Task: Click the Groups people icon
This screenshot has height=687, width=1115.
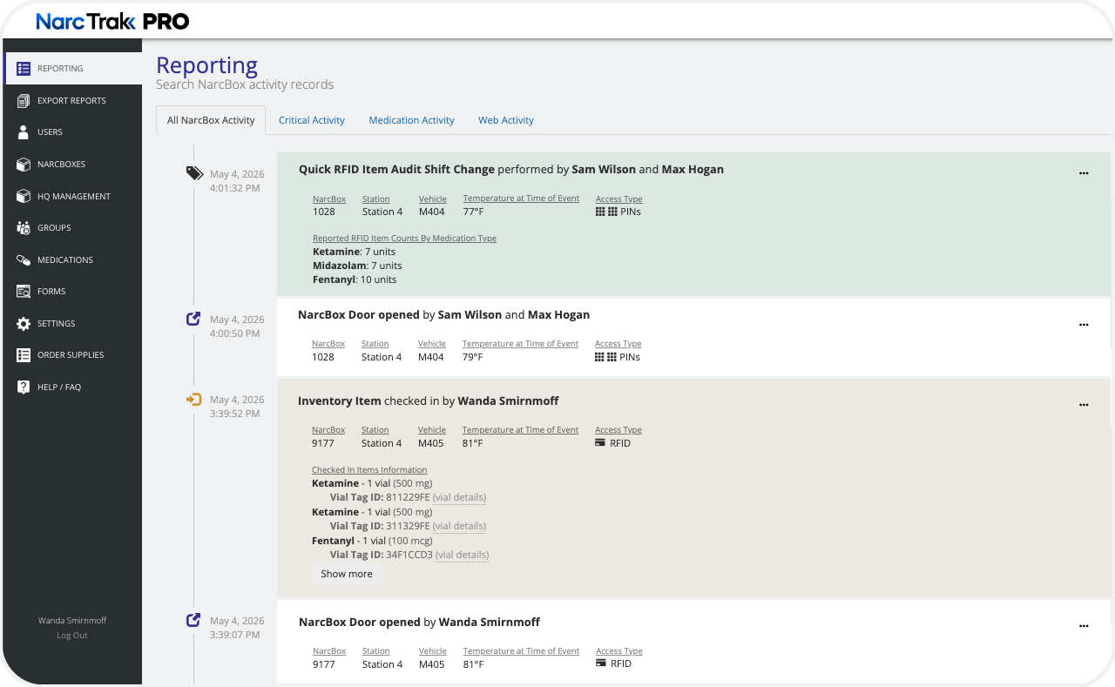Action: pyautogui.click(x=24, y=227)
